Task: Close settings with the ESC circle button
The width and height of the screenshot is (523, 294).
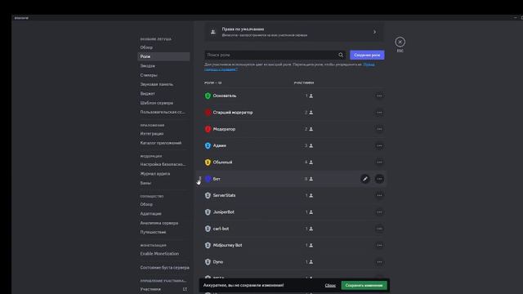Action: (x=400, y=42)
